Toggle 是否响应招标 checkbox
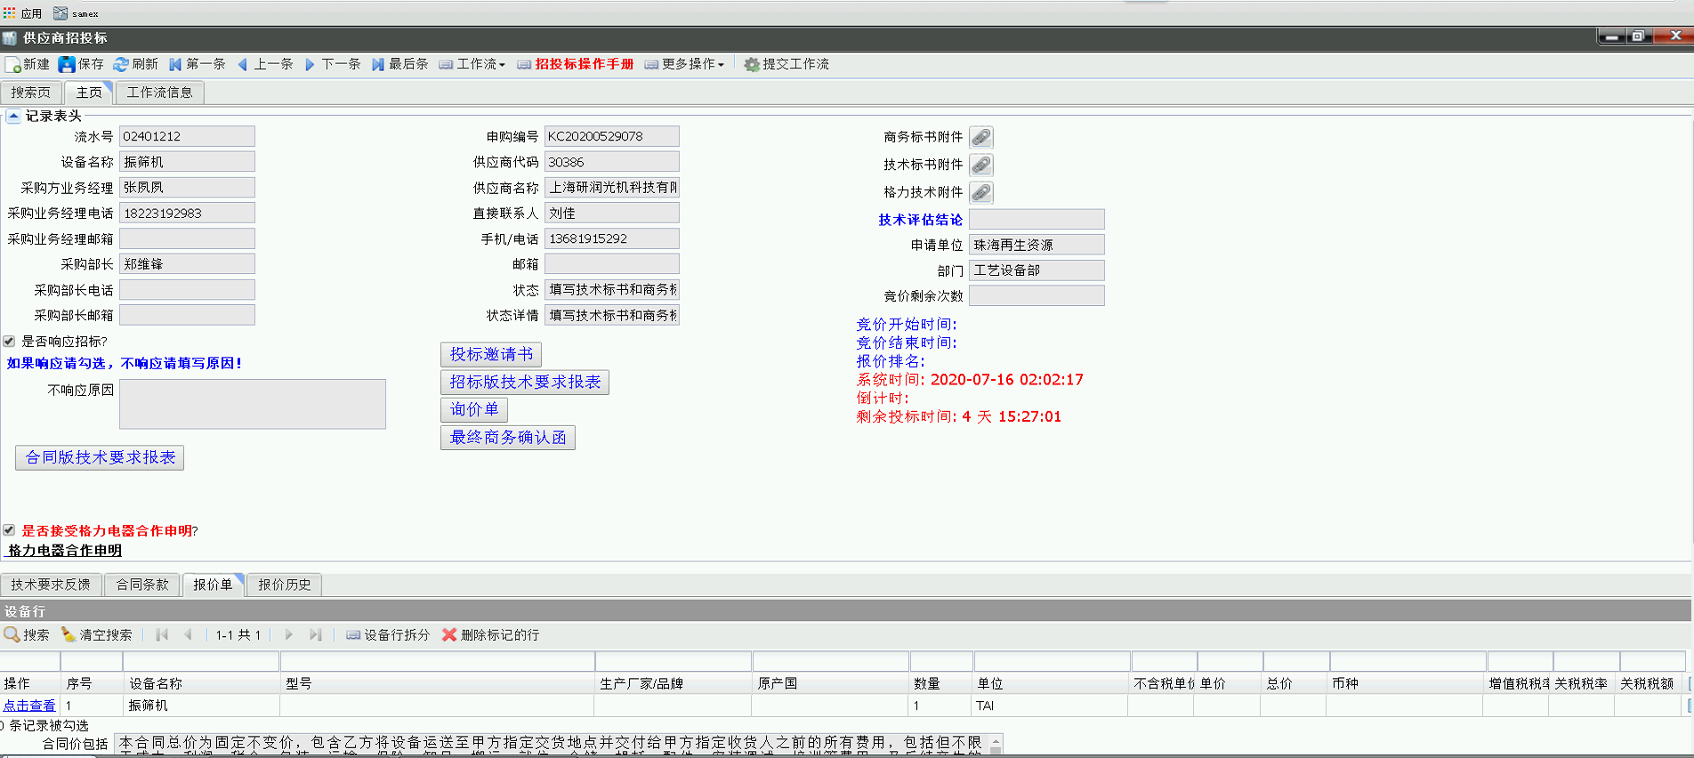This screenshot has width=1694, height=758. click(9, 342)
